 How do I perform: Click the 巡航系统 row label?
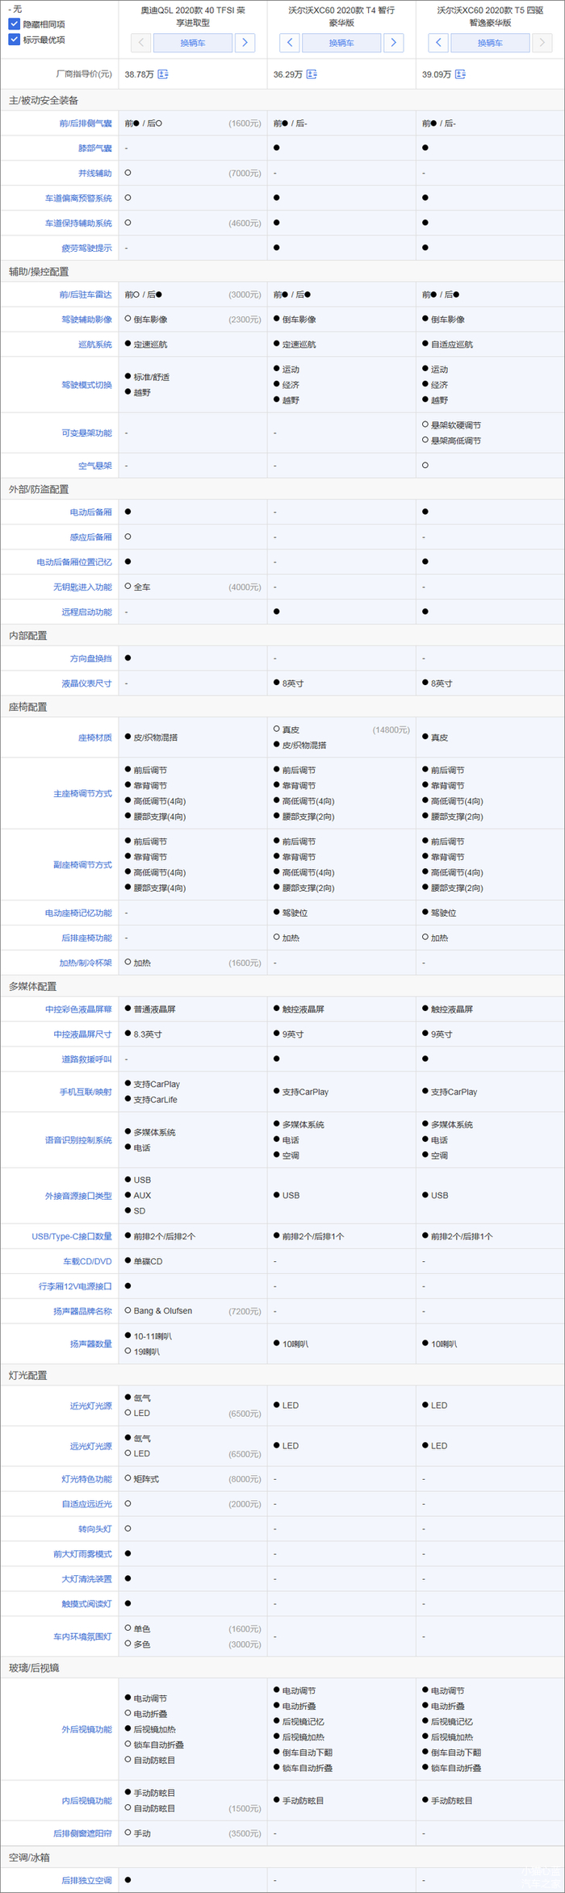[95, 345]
